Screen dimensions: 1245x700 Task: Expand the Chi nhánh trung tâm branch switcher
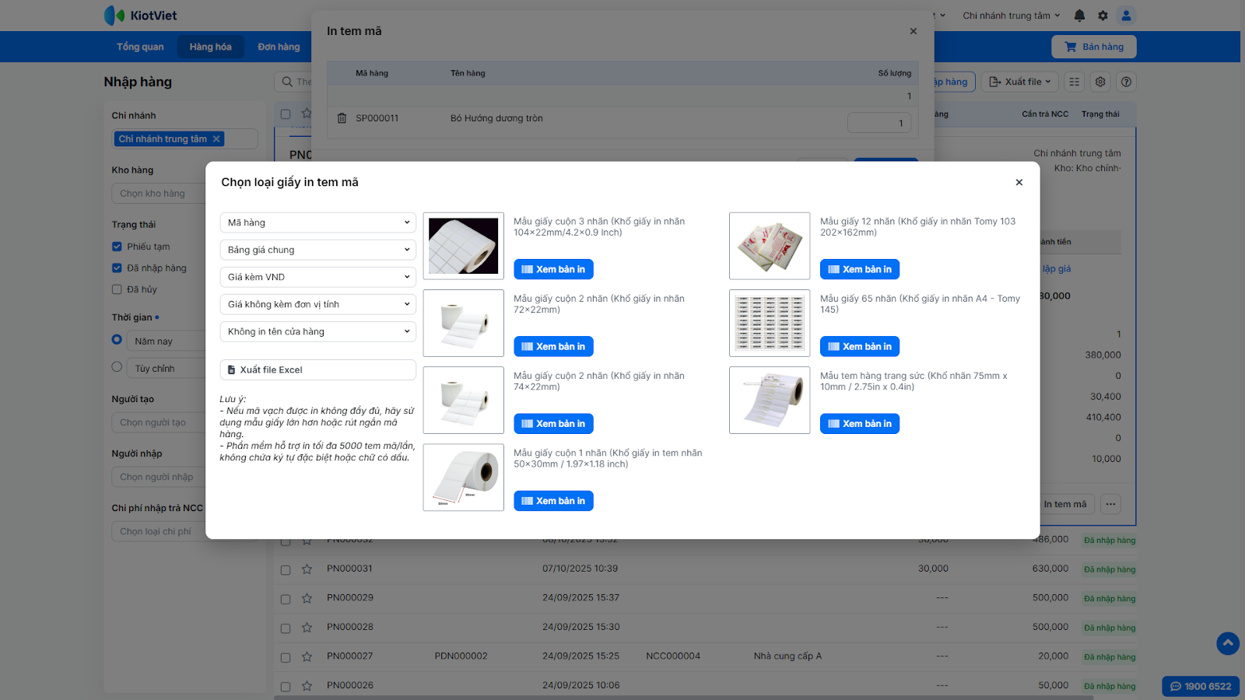click(1012, 16)
